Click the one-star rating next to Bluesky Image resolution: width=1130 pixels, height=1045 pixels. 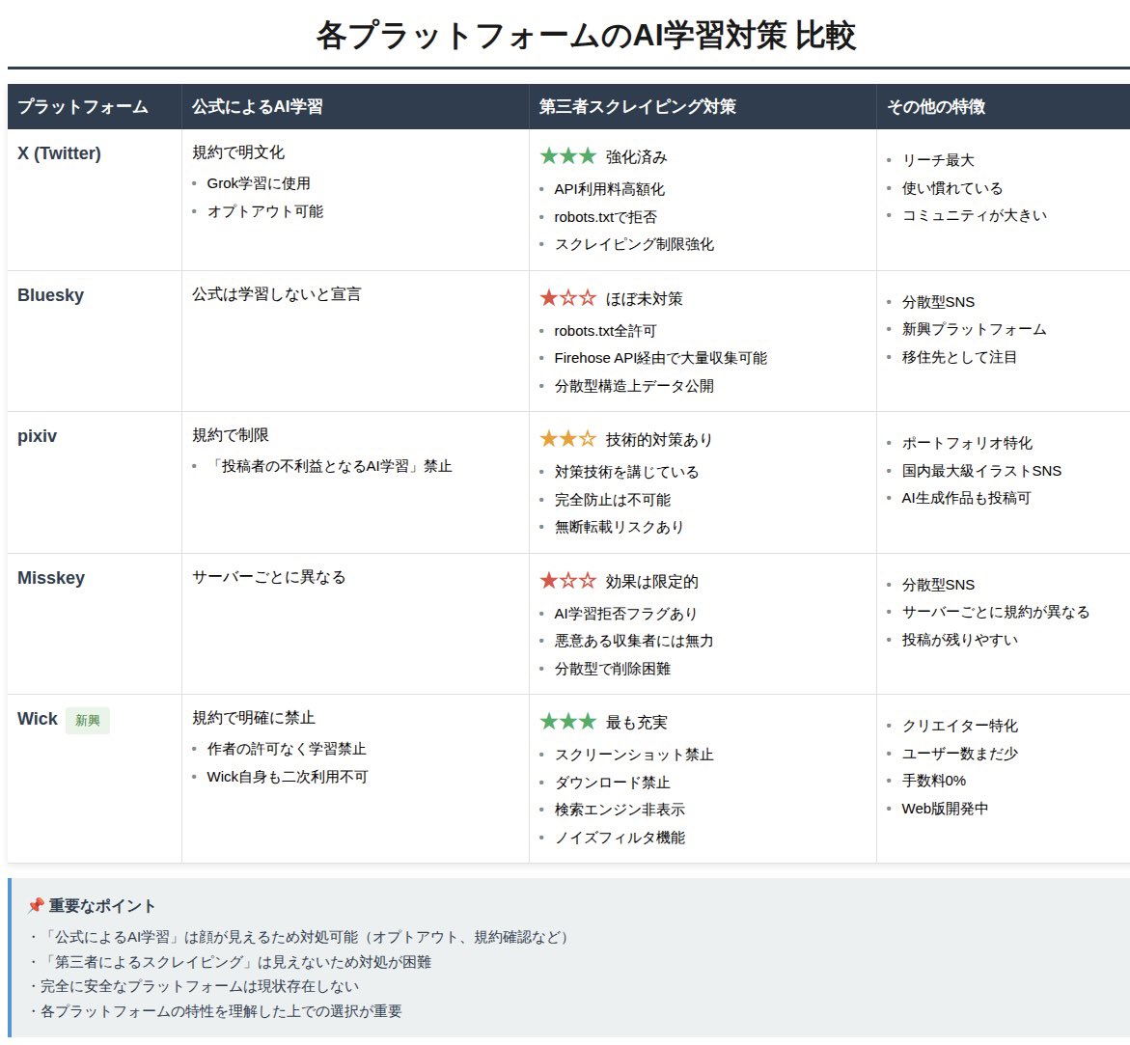[x=550, y=297]
